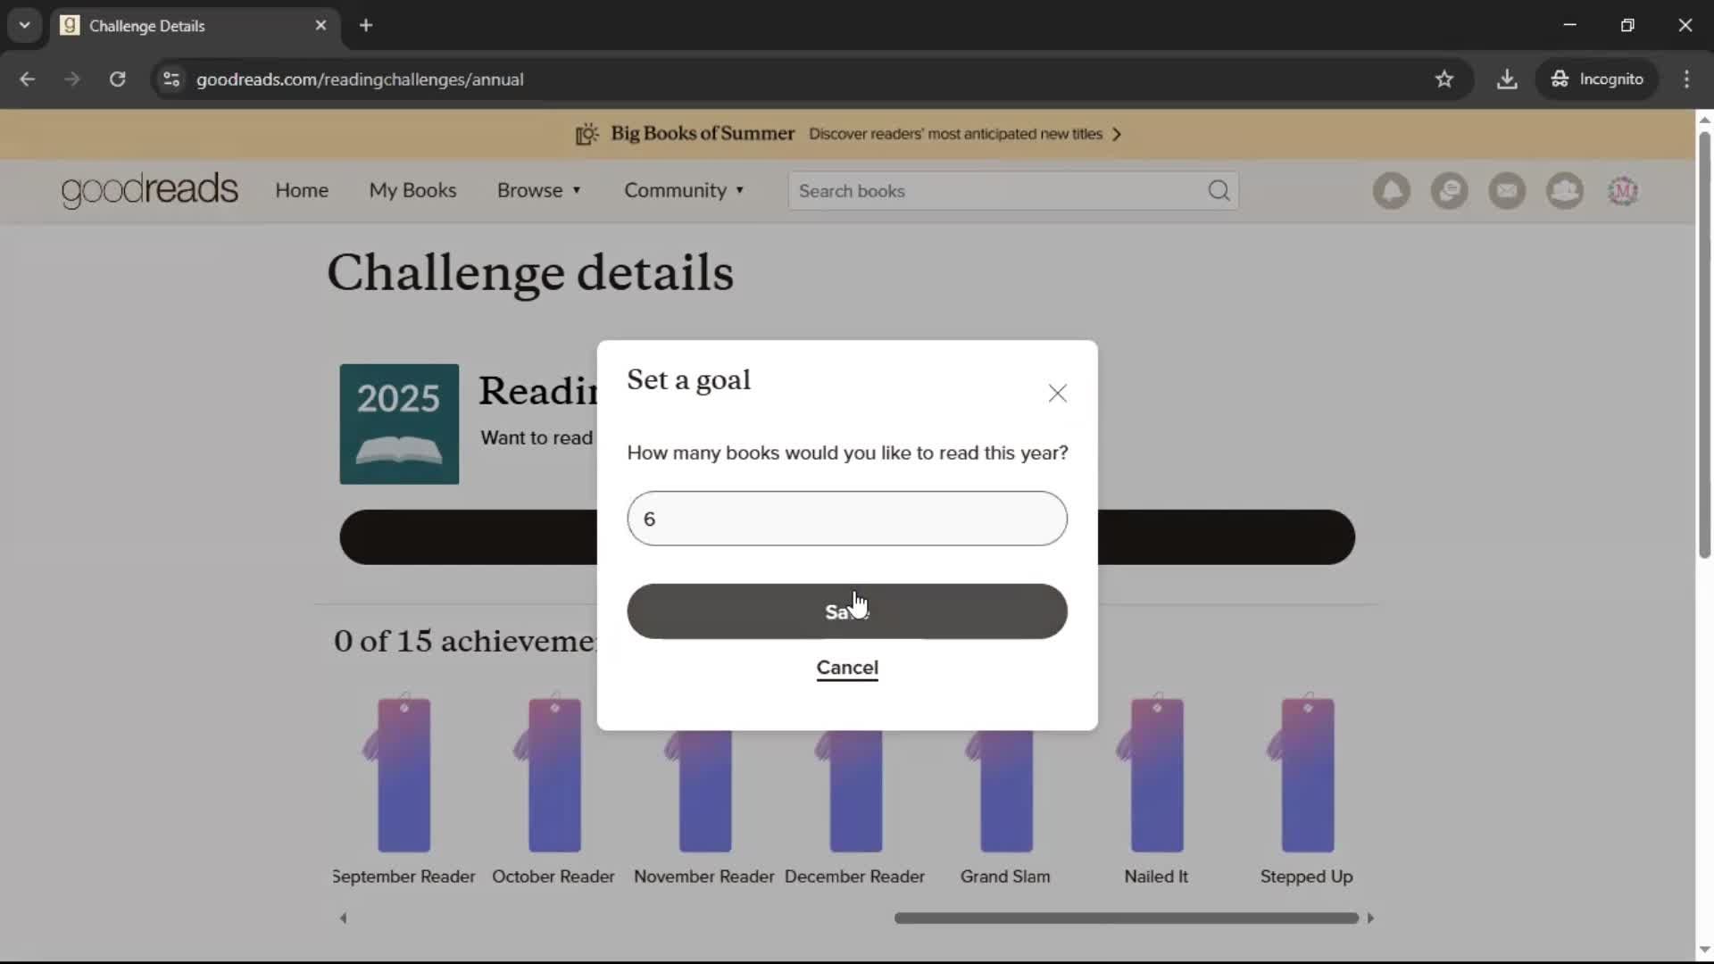
Task: Click the Challenge details heading
Action: click(530, 273)
